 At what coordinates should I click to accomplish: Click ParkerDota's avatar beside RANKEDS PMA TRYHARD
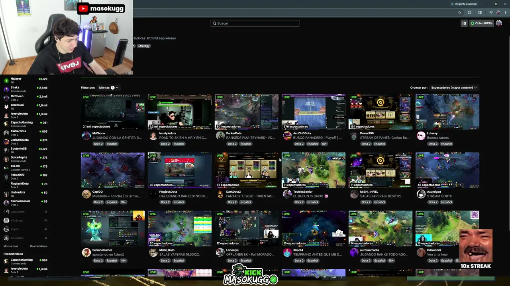[220, 136]
